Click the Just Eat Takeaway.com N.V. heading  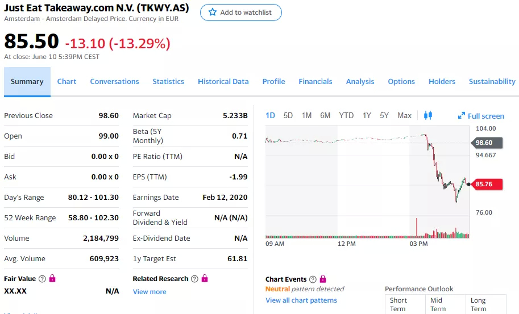(96, 8)
